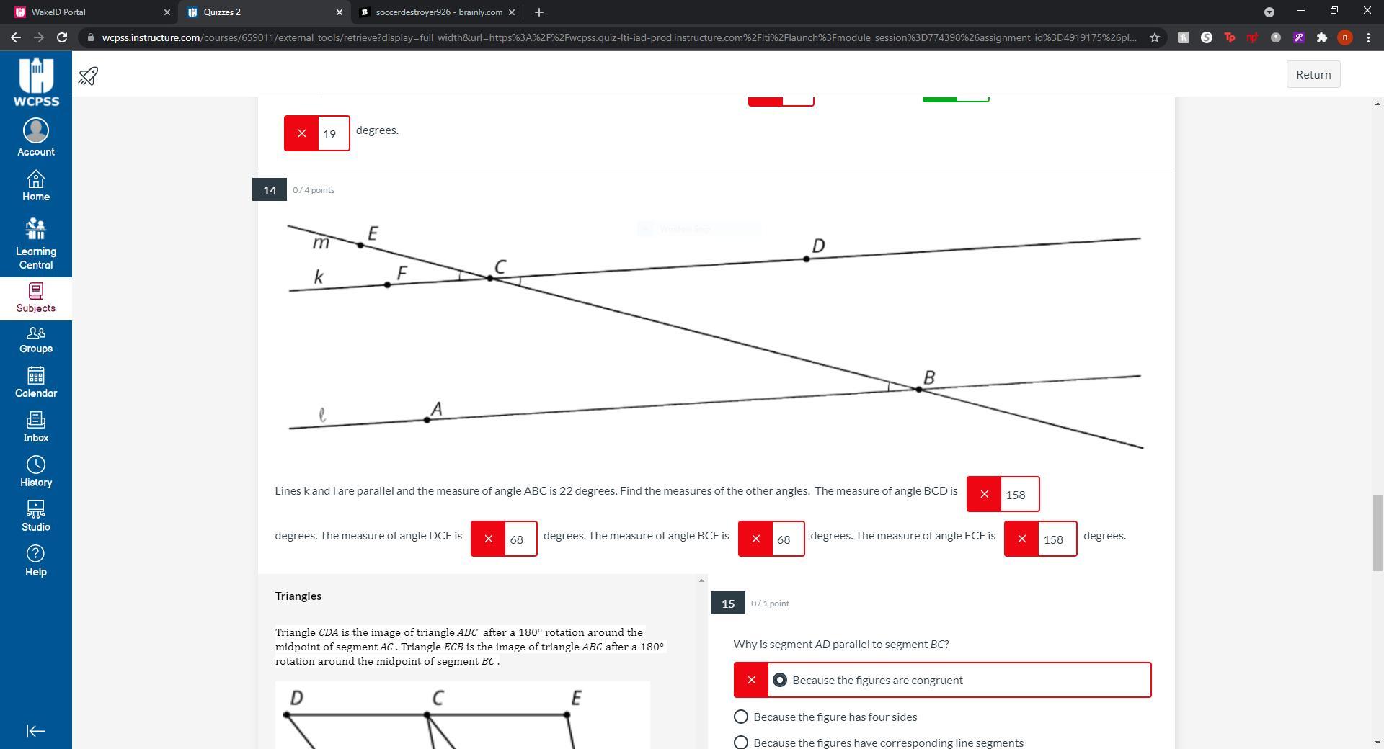Open Inbox from the sidebar
Image resolution: width=1384 pixels, height=749 pixels.
[35, 427]
